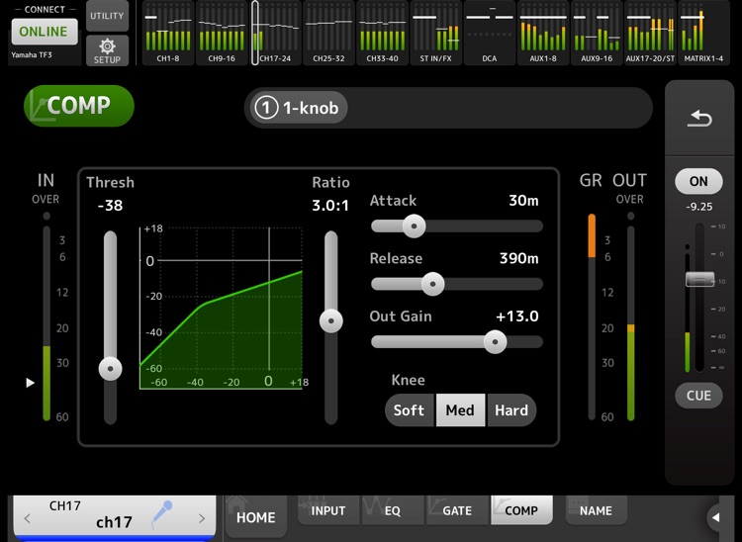Open the SETUP gear menu
Screen dimensions: 742x542
tap(108, 50)
